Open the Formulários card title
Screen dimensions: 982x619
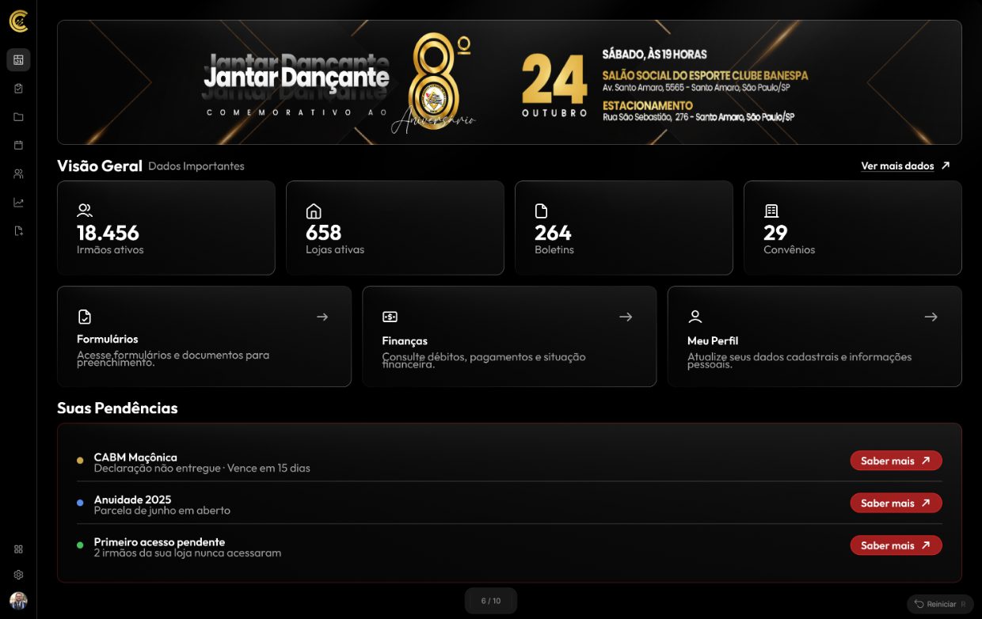(x=108, y=339)
